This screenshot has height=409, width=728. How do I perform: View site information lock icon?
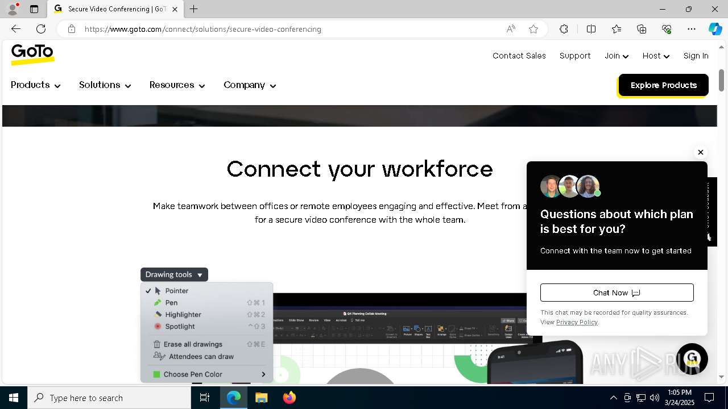(71, 29)
